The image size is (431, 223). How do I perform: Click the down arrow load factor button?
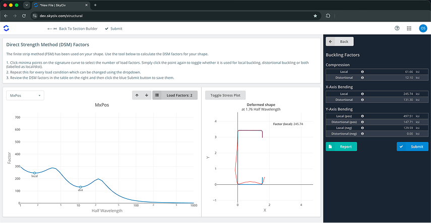click(x=147, y=95)
